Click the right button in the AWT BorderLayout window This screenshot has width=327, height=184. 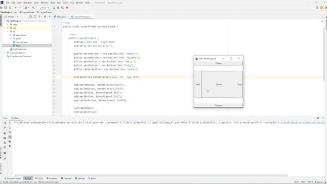click(x=240, y=84)
